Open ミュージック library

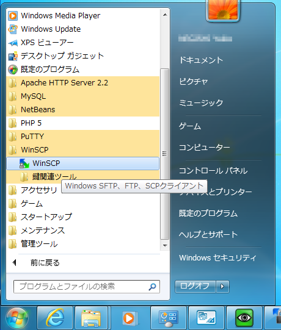(x=201, y=102)
